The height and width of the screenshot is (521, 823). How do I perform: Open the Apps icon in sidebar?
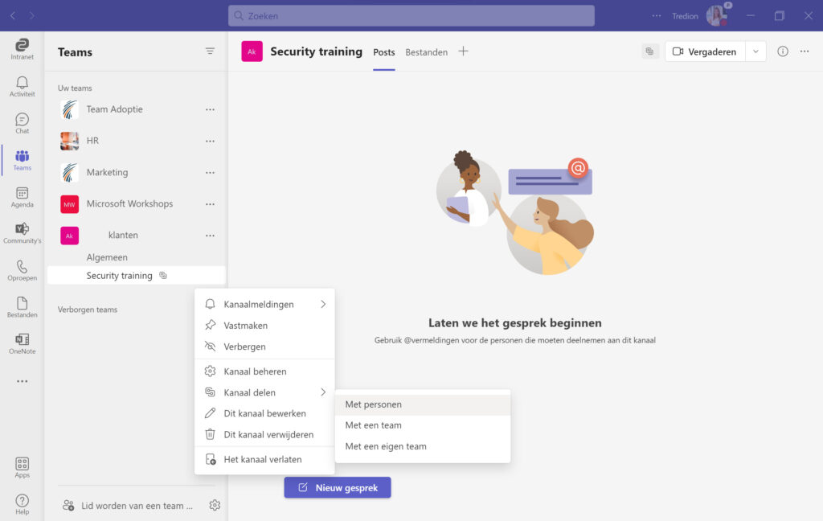coord(22,467)
